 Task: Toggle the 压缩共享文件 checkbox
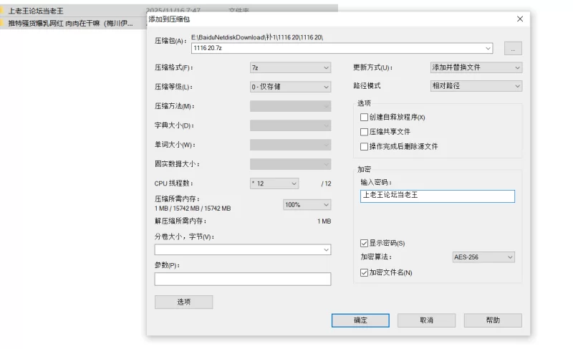364,132
